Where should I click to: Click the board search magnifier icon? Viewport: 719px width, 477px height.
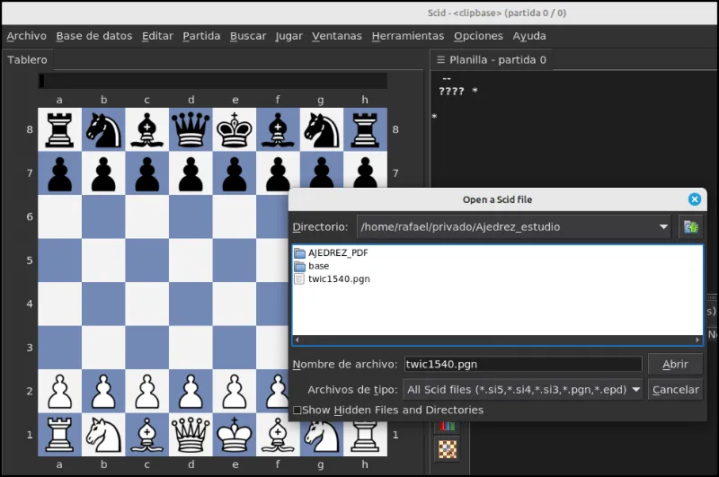447,449
